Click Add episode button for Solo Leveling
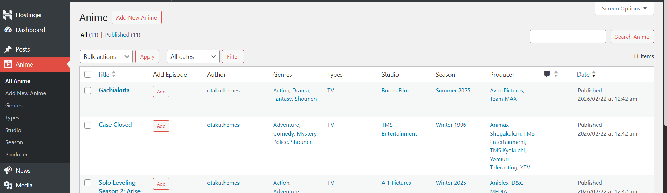The image size is (667, 193). [x=161, y=184]
